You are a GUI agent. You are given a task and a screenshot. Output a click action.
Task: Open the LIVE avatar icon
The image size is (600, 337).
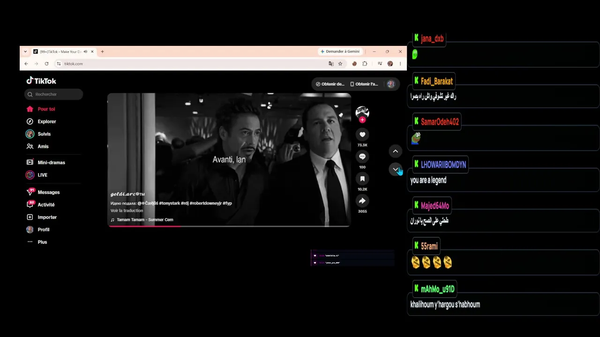click(30, 175)
